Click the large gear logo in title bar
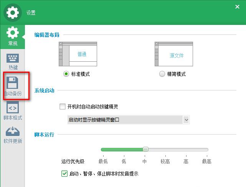Viewport: 246px width, 187px height. tap(13, 13)
